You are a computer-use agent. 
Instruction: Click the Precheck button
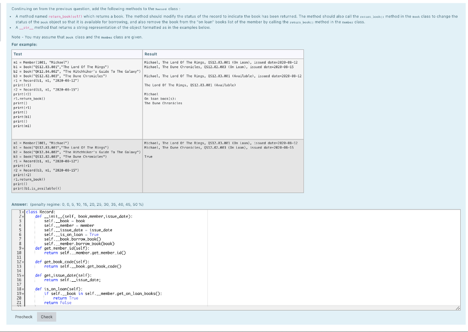24,317
